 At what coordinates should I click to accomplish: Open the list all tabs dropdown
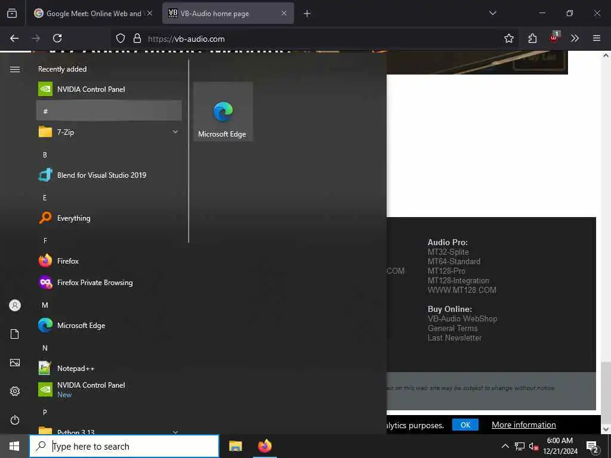click(492, 13)
